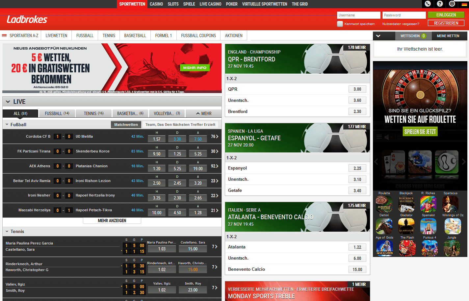Image resolution: width=469 pixels, height=301 pixels.
Task: Open the Furious 4 game icon
Action: tap(430, 248)
